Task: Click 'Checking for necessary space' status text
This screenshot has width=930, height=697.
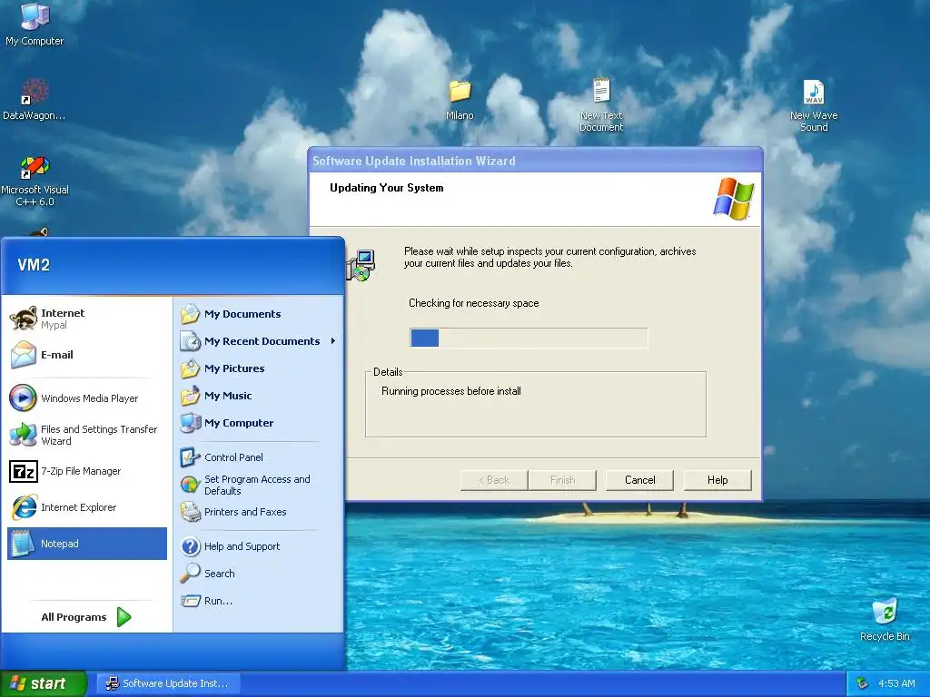Action: click(x=473, y=303)
